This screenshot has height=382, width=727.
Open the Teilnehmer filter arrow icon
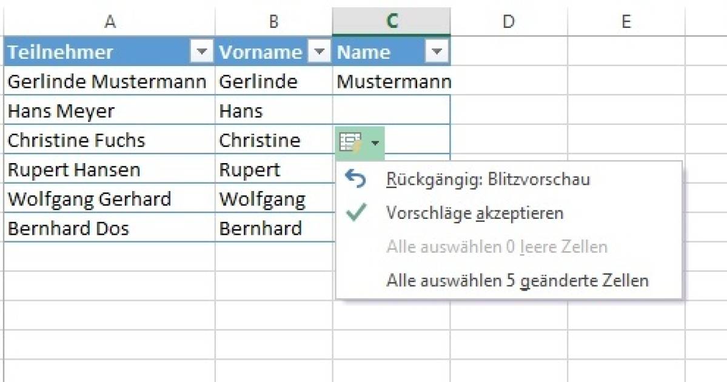[200, 52]
